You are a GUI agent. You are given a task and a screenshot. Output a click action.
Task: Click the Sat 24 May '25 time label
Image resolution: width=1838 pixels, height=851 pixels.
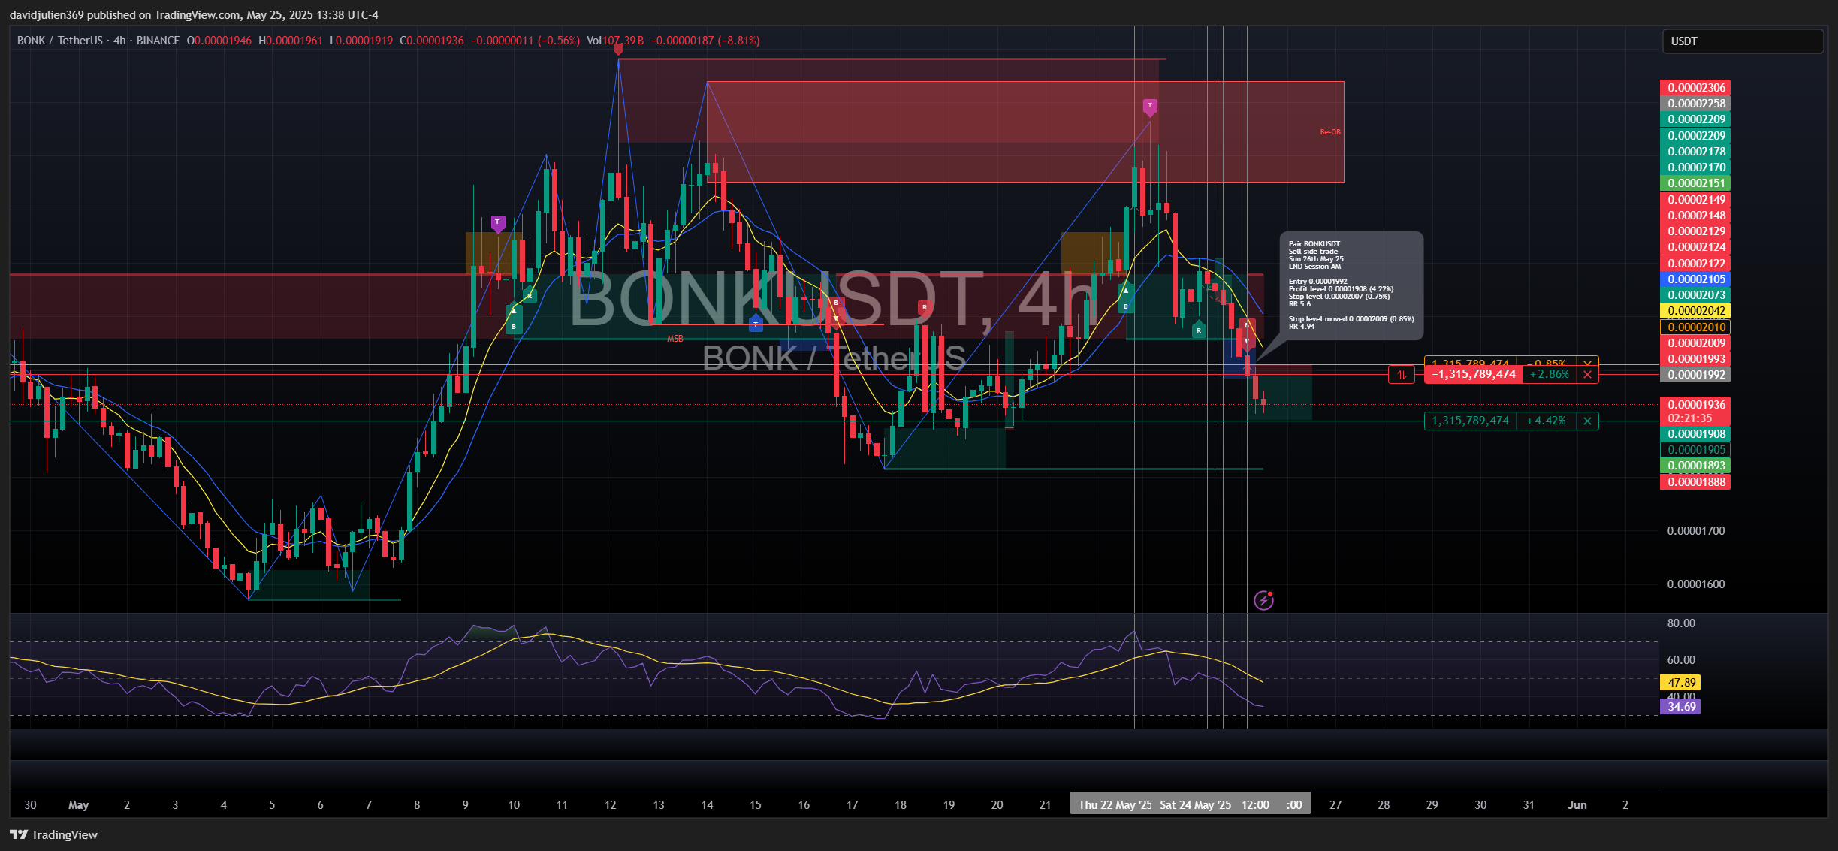1195,805
